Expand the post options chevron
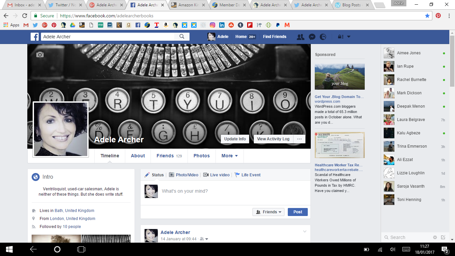 point(304,232)
